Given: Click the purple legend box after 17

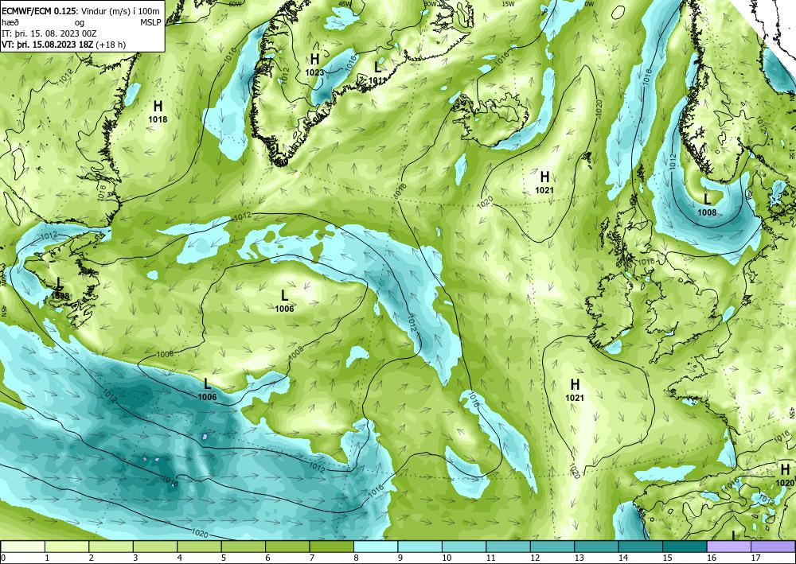Looking at the screenshot, I should coord(773,546).
